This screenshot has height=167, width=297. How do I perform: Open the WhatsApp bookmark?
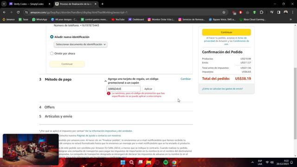tap(39, 19)
